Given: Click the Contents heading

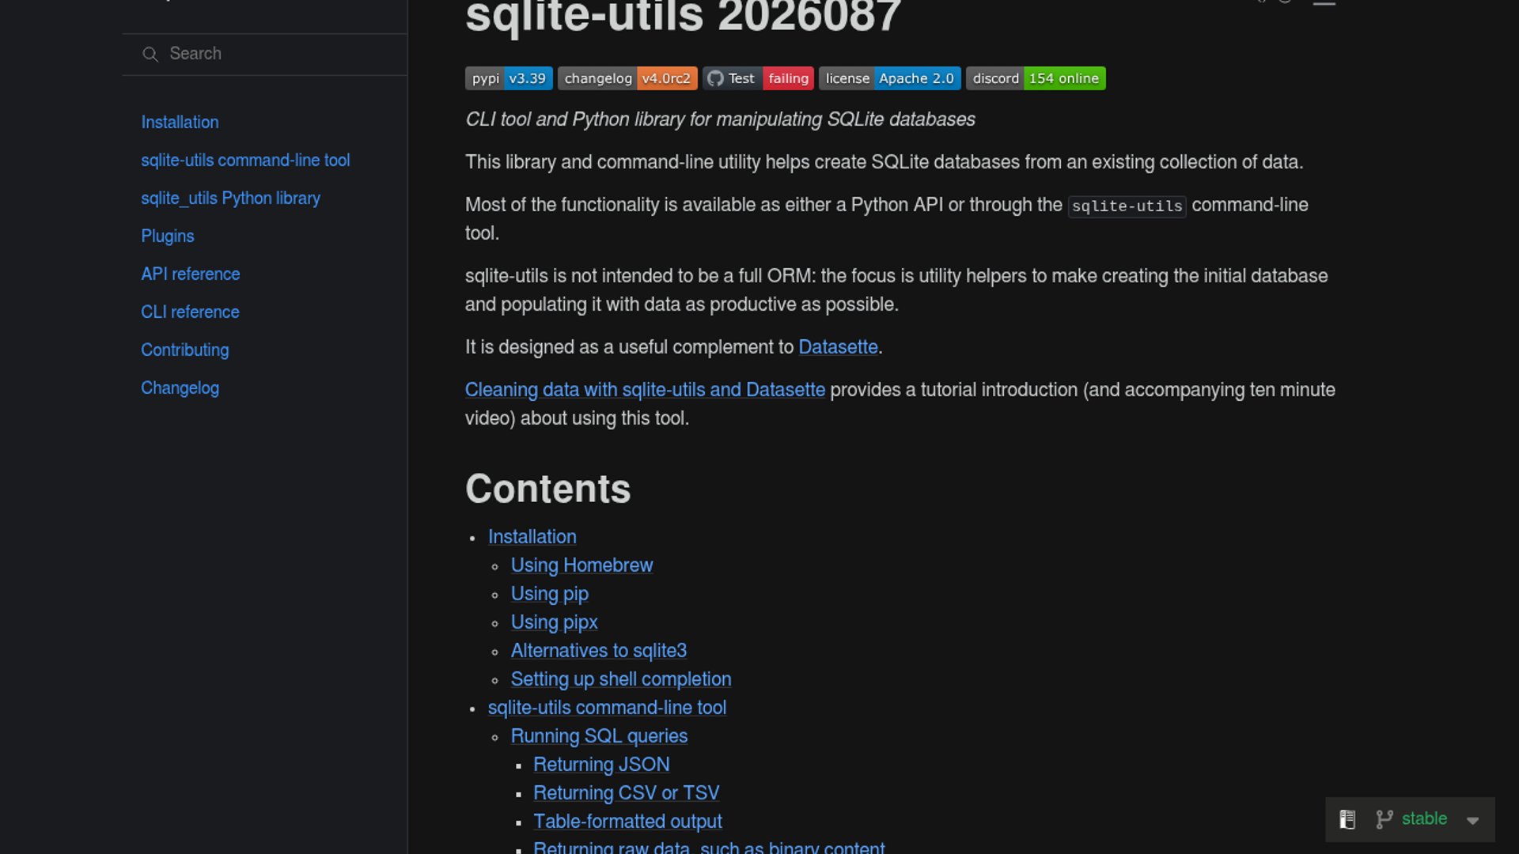Looking at the screenshot, I should [x=547, y=489].
